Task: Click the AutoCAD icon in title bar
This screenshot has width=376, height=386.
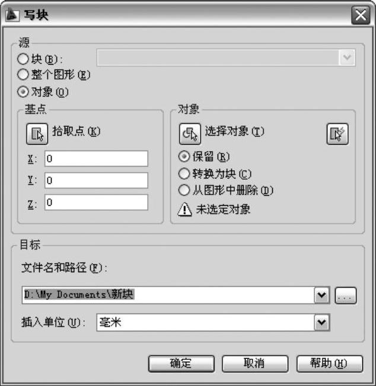Action: coord(12,15)
